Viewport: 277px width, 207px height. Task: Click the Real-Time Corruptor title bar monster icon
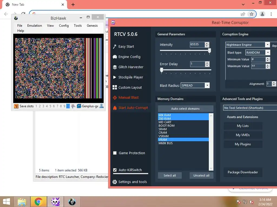pyautogui.click(x=113, y=22)
